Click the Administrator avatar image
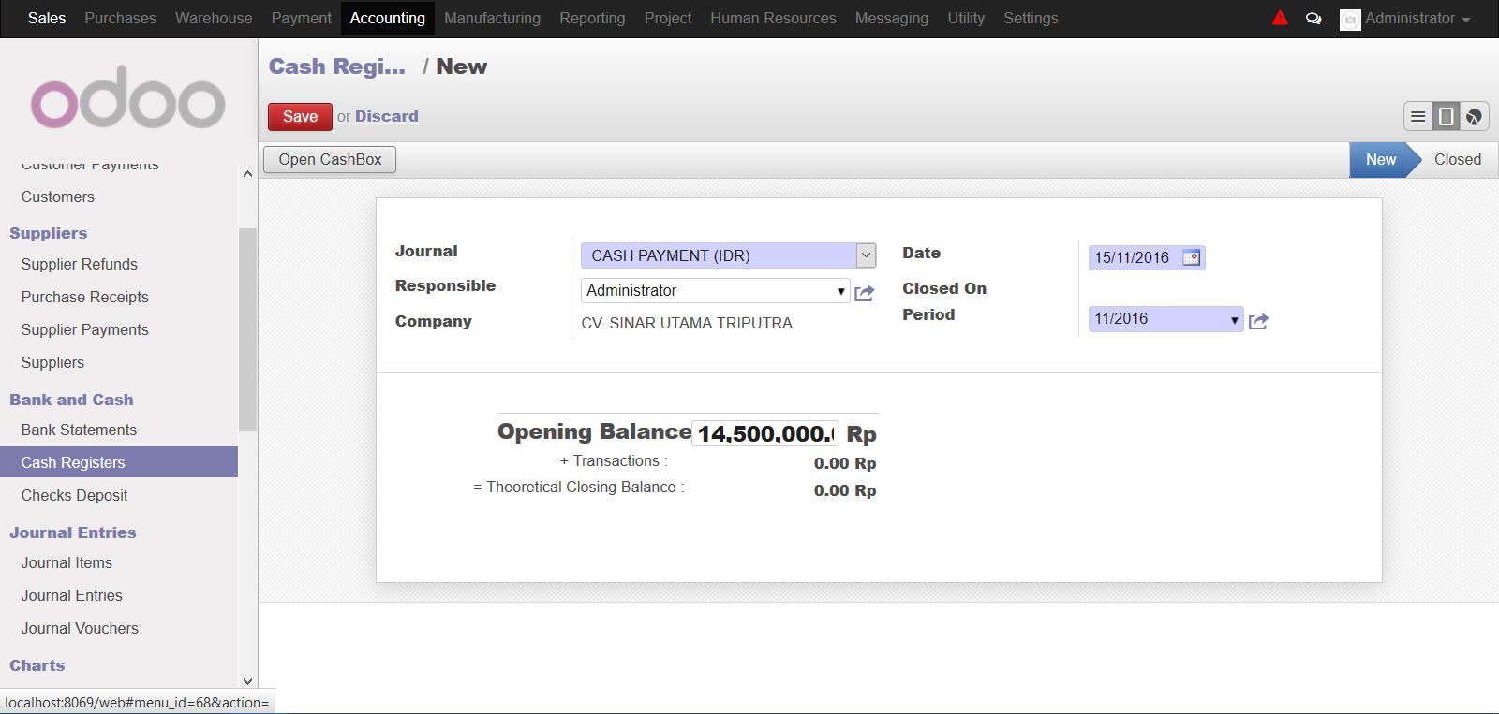 [1350, 20]
